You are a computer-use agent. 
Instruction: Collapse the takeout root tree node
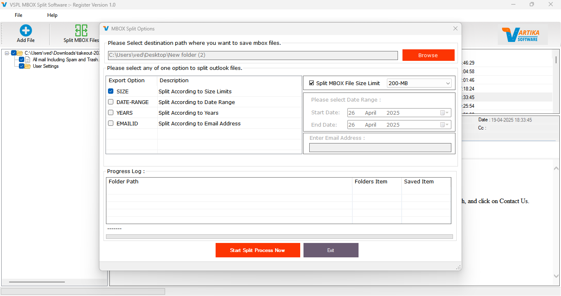coord(7,53)
